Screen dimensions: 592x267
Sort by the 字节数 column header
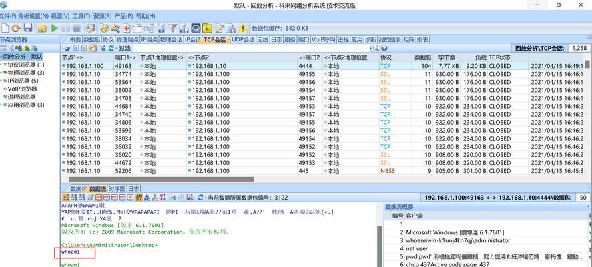point(448,58)
